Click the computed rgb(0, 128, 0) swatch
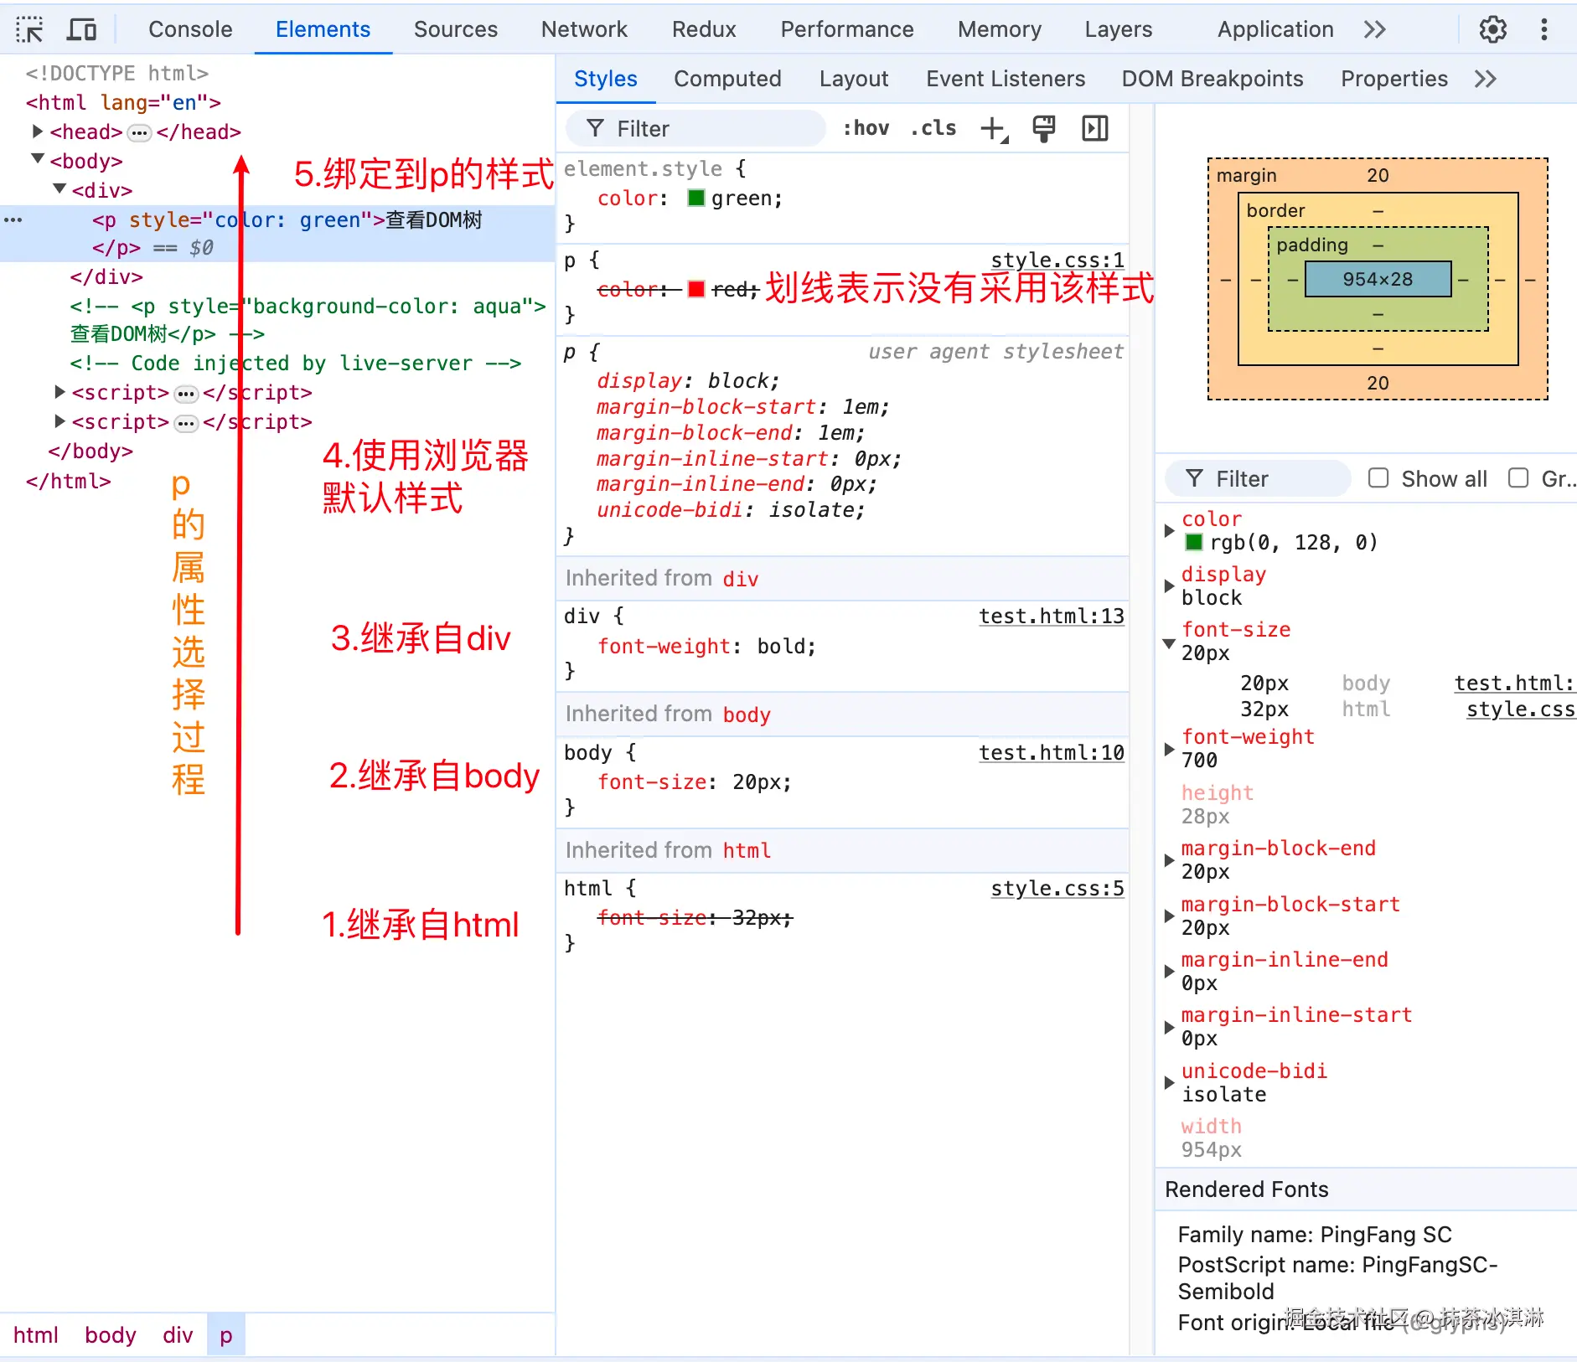This screenshot has width=1577, height=1362. pos(1194,543)
